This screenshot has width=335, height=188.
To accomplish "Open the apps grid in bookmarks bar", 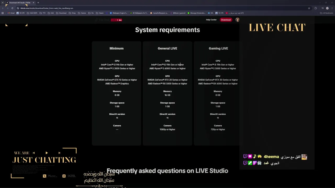I will 3,13.
